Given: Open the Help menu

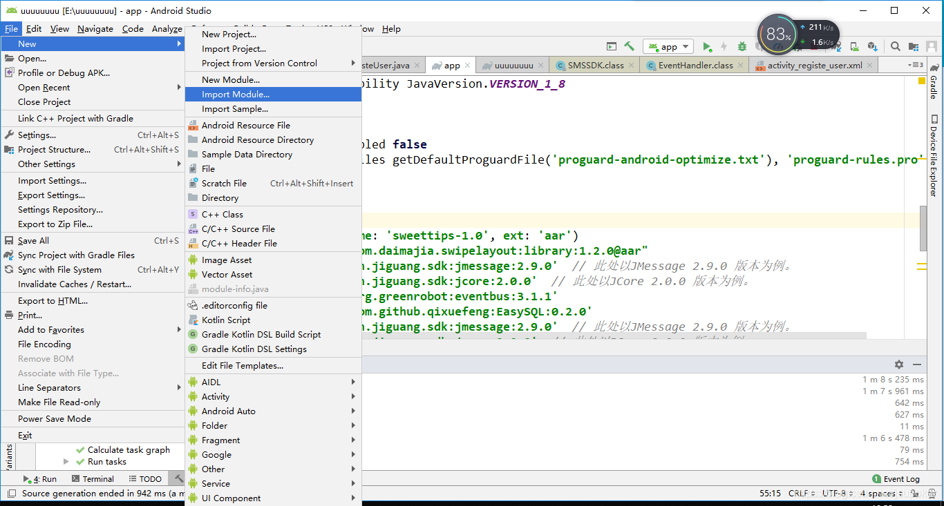Looking at the screenshot, I should pos(391,28).
